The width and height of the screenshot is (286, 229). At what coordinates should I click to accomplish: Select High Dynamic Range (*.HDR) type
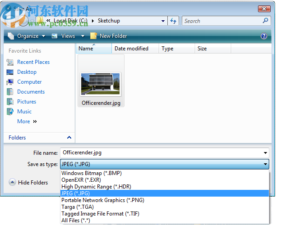165,187
